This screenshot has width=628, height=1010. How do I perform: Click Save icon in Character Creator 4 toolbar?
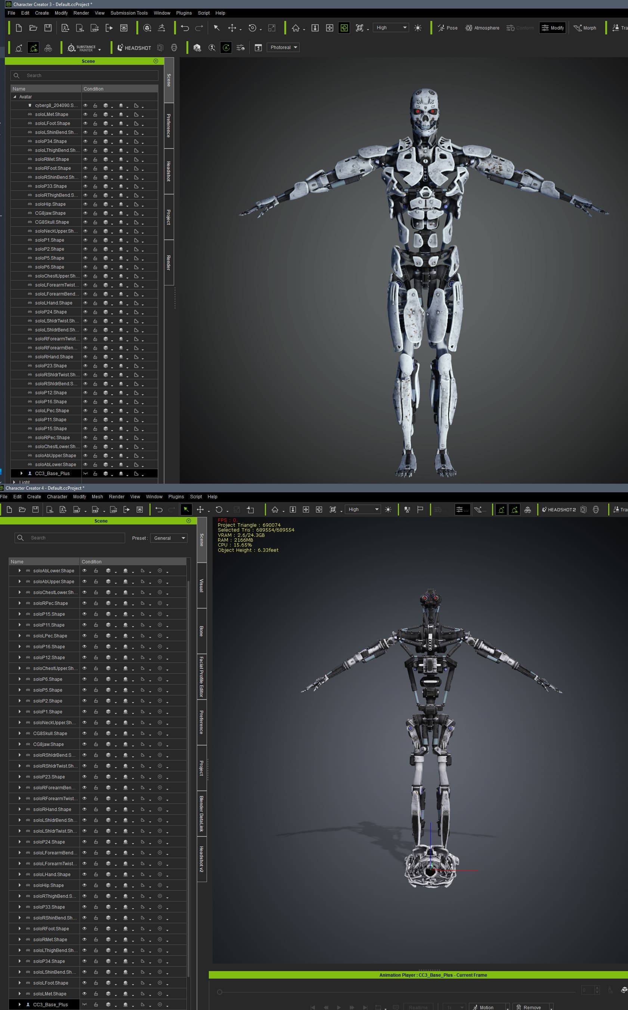point(36,509)
